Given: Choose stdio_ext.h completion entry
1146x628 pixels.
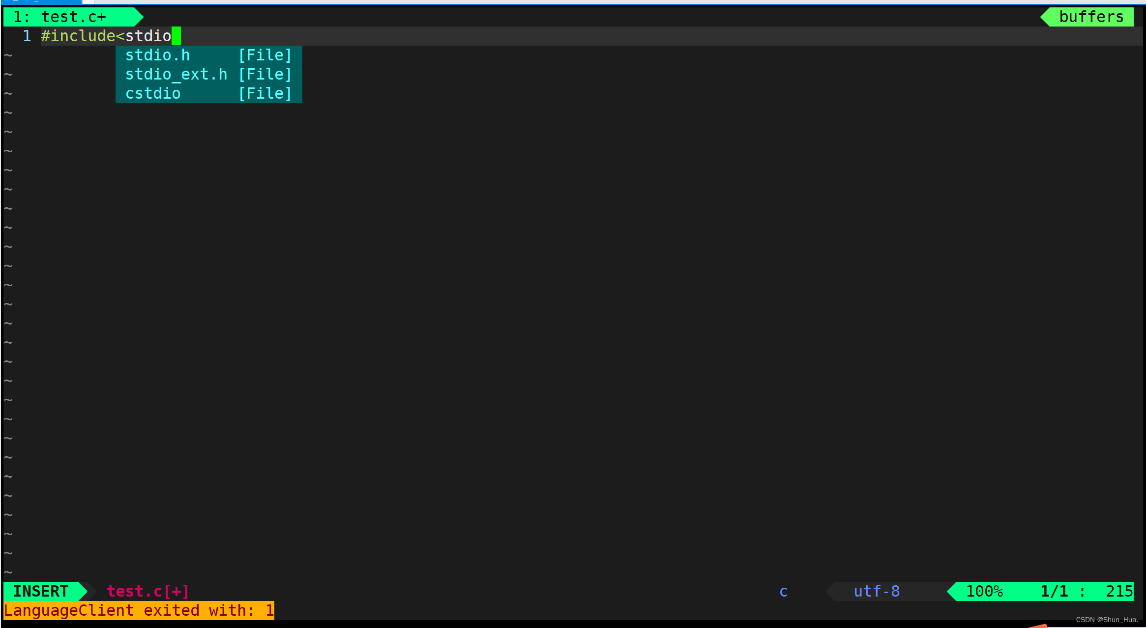Looking at the screenshot, I should [x=208, y=75].
